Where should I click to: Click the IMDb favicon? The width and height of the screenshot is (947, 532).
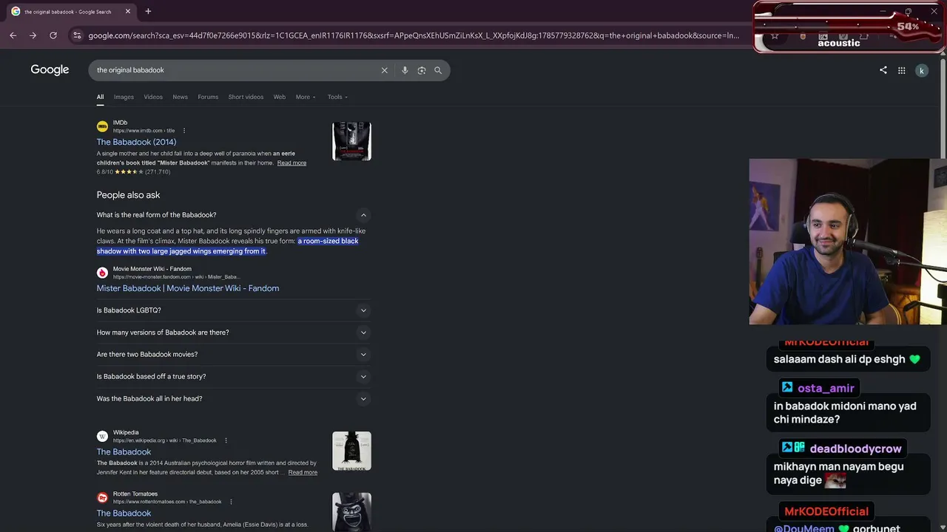click(102, 126)
